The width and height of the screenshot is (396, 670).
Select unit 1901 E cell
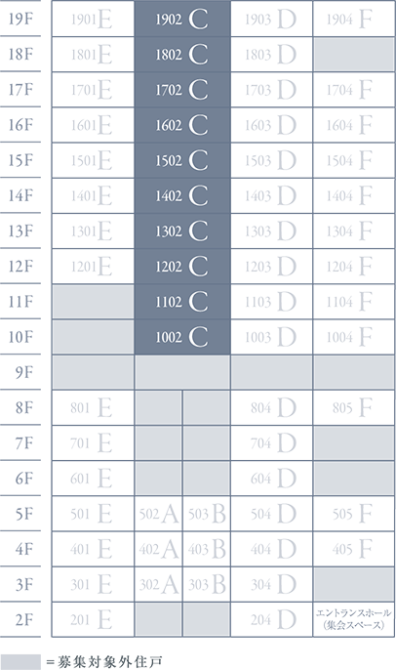click(x=93, y=19)
